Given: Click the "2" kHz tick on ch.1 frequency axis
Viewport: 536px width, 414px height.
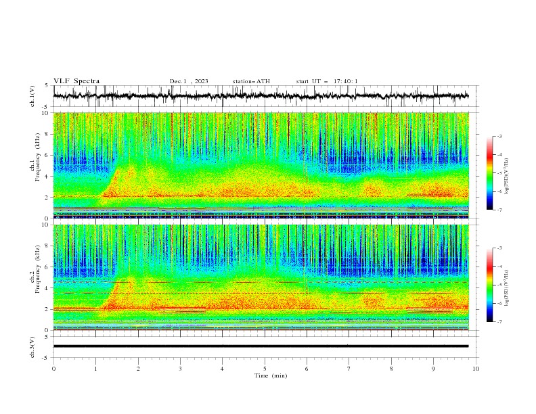Looking at the screenshot, I should 47,197.
